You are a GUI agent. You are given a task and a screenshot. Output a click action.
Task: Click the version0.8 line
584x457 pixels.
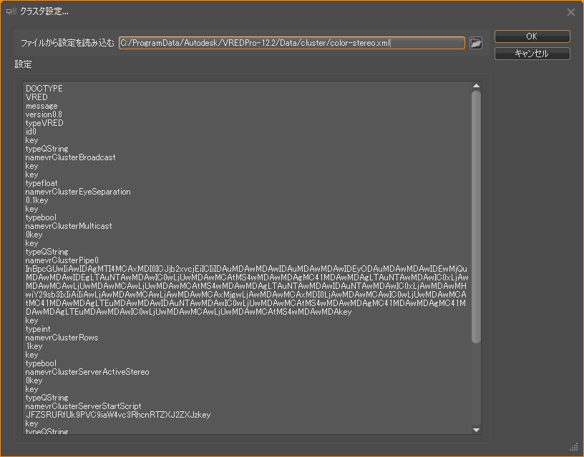pos(44,114)
